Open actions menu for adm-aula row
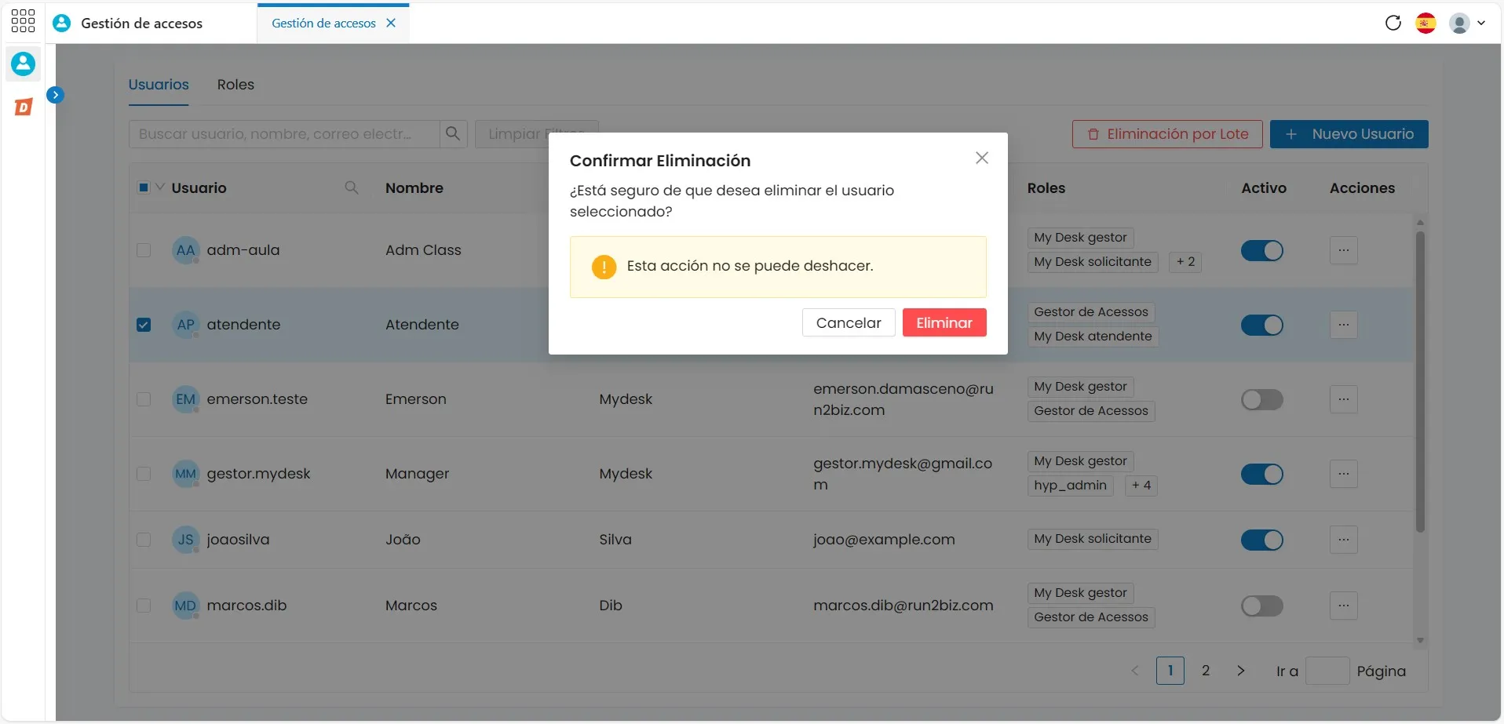This screenshot has width=1504, height=724. pyautogui.click(x=1343, y=250)
